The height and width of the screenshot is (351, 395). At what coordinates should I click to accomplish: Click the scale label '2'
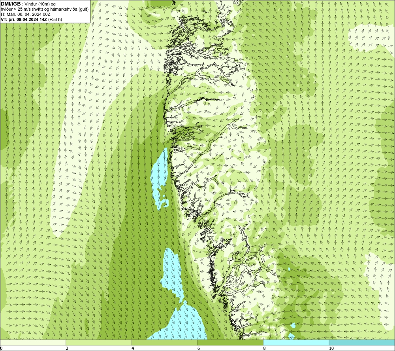(x=67, y=348)
